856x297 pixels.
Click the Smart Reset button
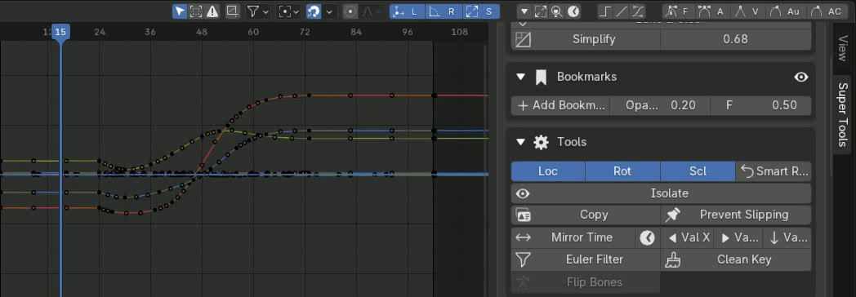coord(773,171)
